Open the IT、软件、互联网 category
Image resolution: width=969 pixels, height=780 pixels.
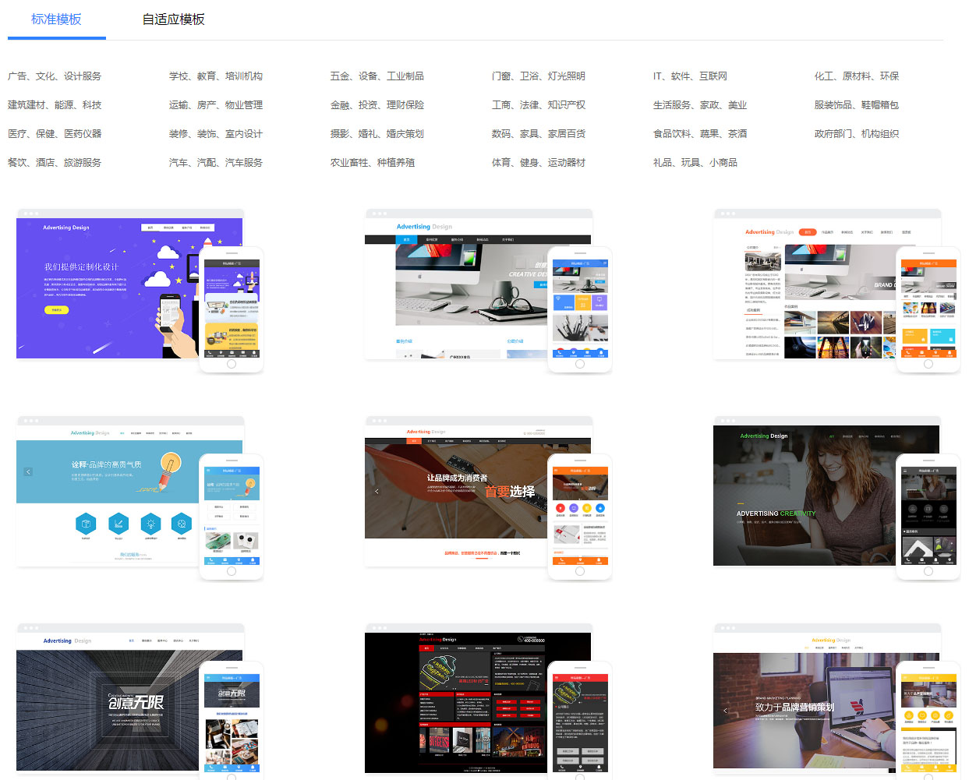(x=690, y=76)
